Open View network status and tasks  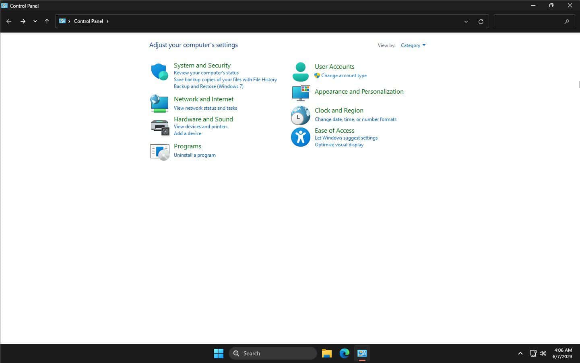pyautogui.click(x=205, y=108)
